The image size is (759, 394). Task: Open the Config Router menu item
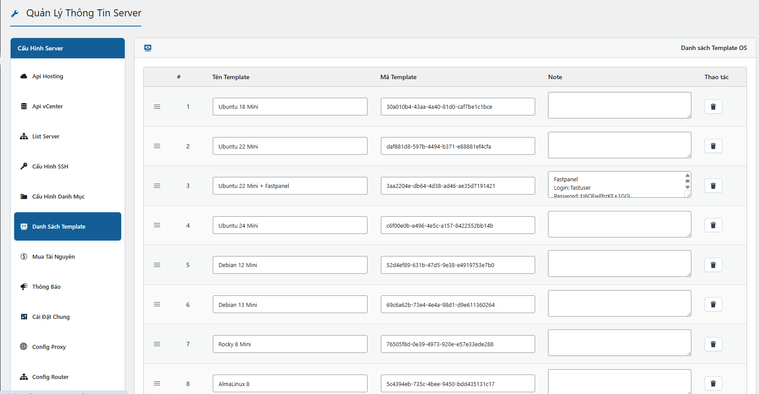pyautogui.click(x=68, y=377)
